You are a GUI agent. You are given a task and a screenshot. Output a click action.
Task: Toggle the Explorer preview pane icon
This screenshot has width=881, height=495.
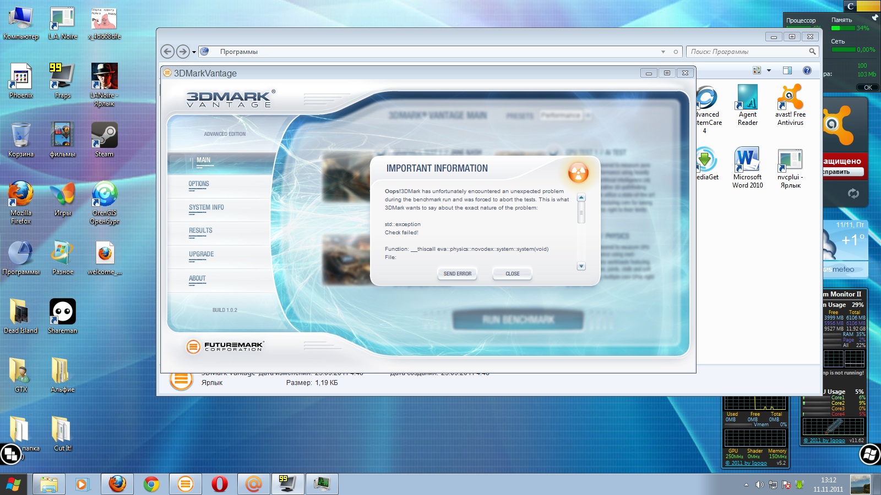pyautogui.click(x=787, y=70)
